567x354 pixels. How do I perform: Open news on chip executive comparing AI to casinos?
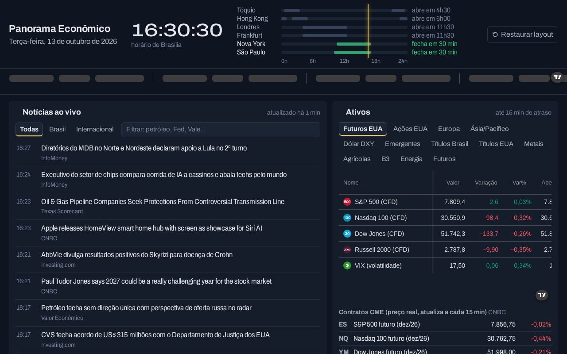(x=164, y=175)
